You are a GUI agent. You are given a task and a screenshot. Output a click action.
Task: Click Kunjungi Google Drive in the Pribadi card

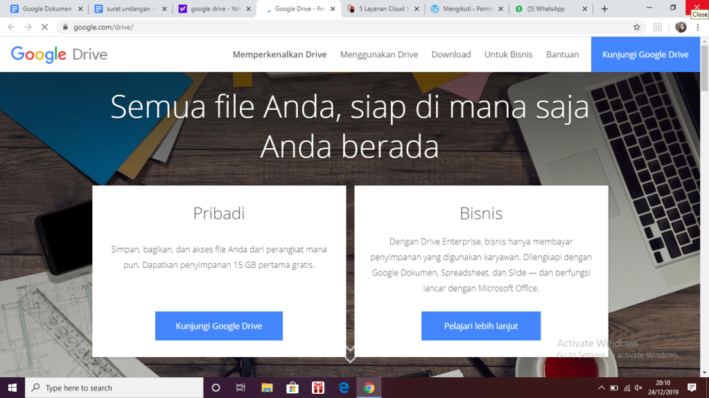coord(218,326)
